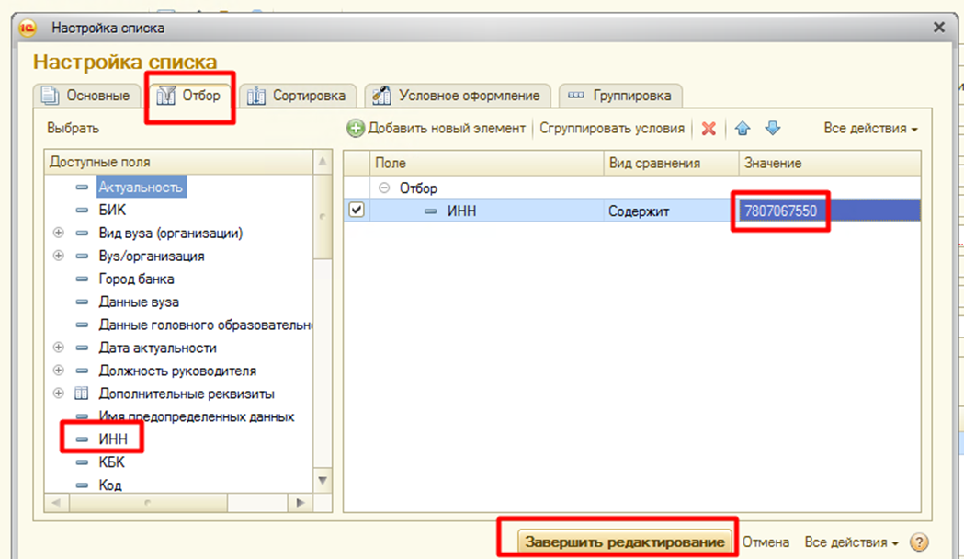Click the green plus add element icon
964x559 pixels.
pyautogui.click(x=356, y=129)
